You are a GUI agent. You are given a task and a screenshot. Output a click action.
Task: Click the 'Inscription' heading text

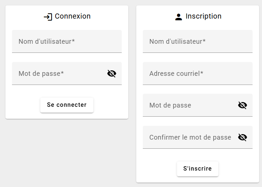tap(203, 16)
